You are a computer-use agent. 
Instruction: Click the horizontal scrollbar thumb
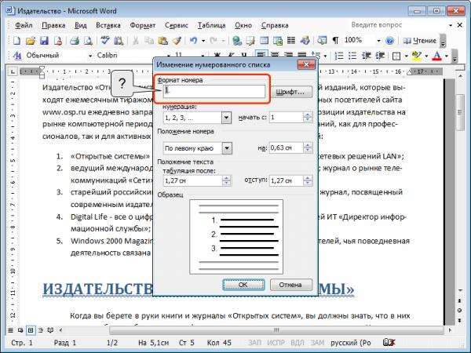click(276, 330)
